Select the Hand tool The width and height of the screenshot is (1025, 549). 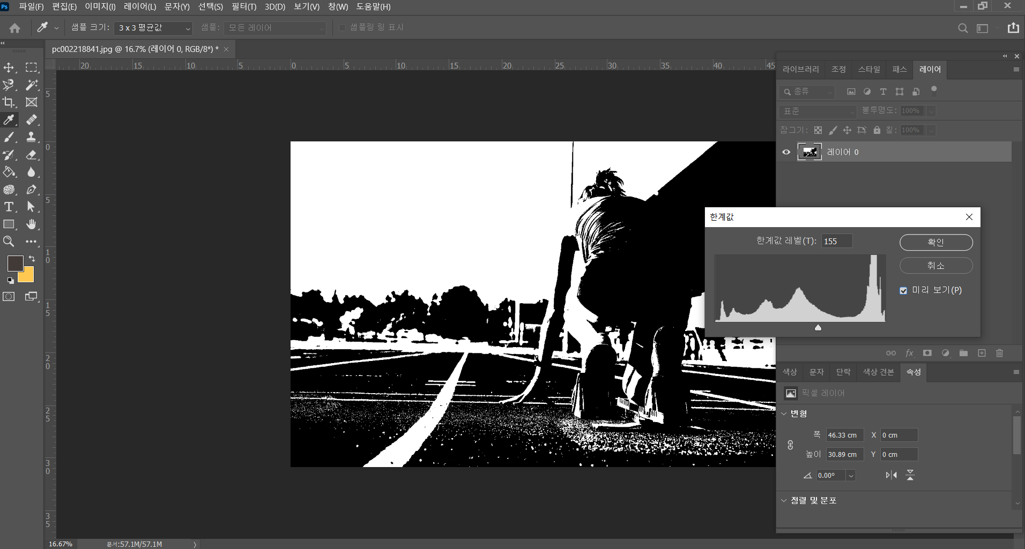(32, 224)
